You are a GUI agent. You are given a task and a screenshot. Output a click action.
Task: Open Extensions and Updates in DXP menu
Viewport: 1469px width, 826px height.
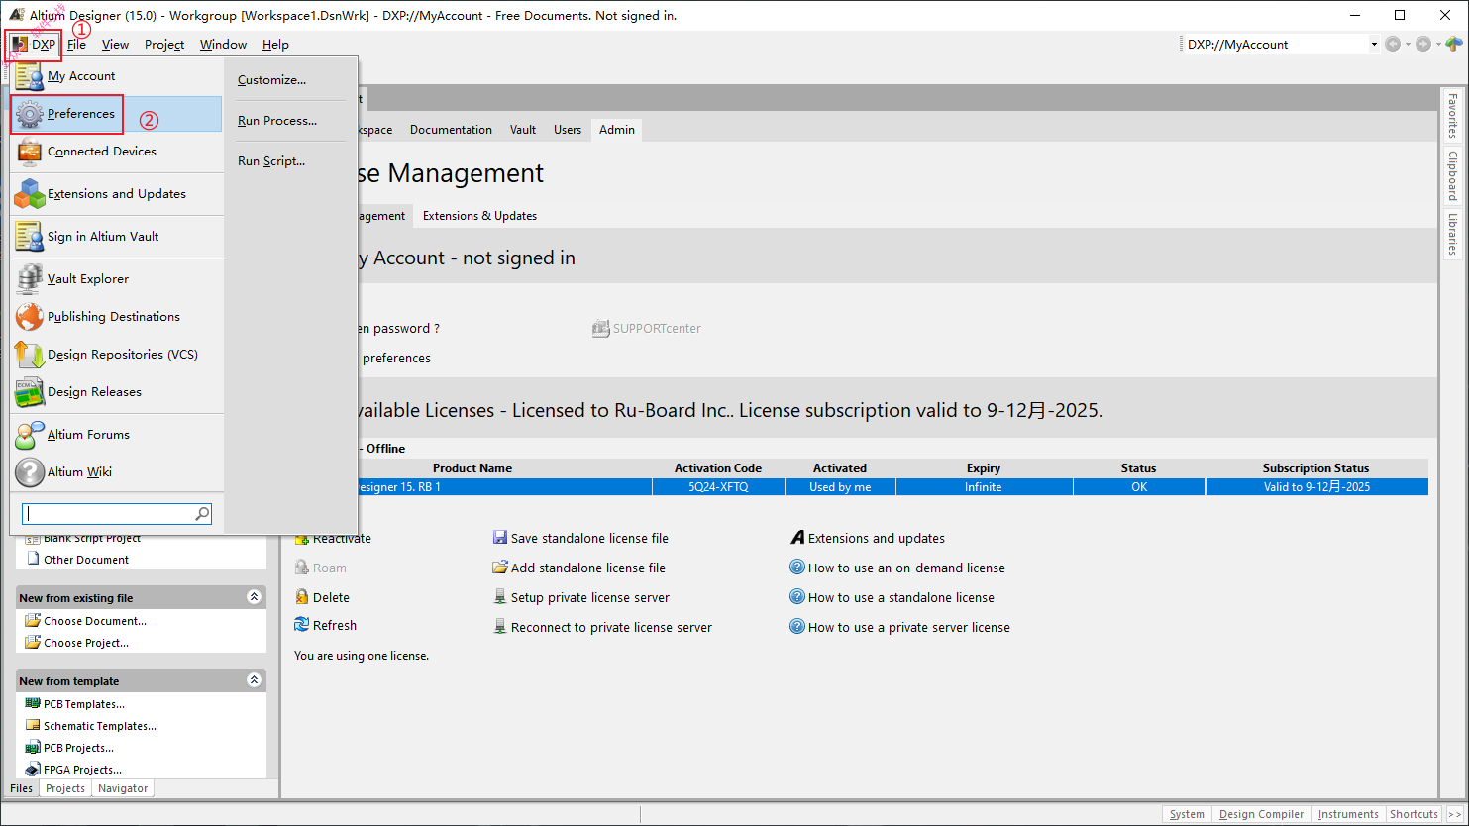tap(117, 194)
